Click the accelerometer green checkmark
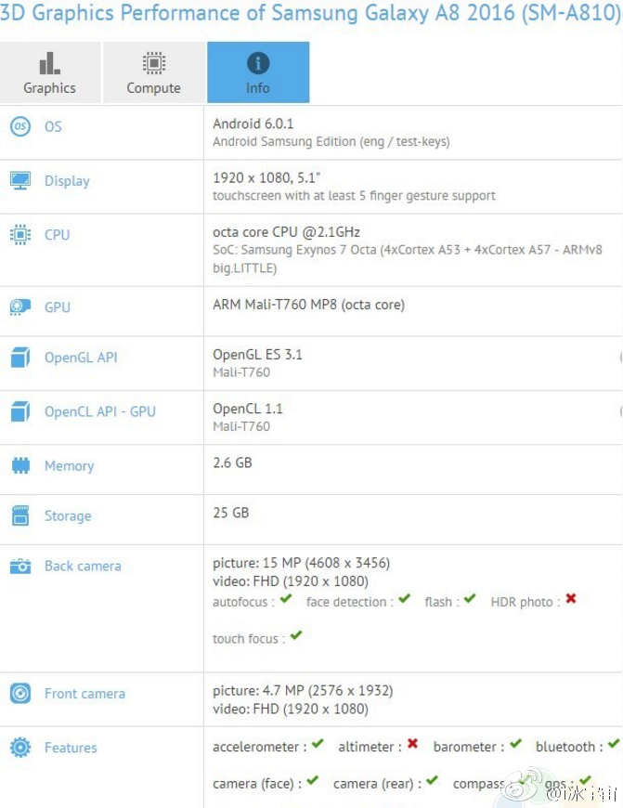 point(318,744)
